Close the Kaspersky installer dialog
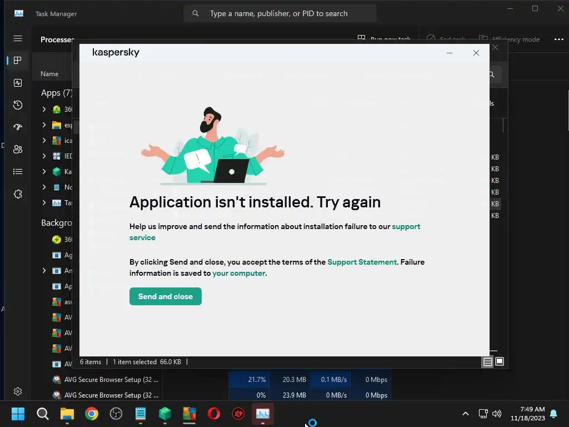 476,53
